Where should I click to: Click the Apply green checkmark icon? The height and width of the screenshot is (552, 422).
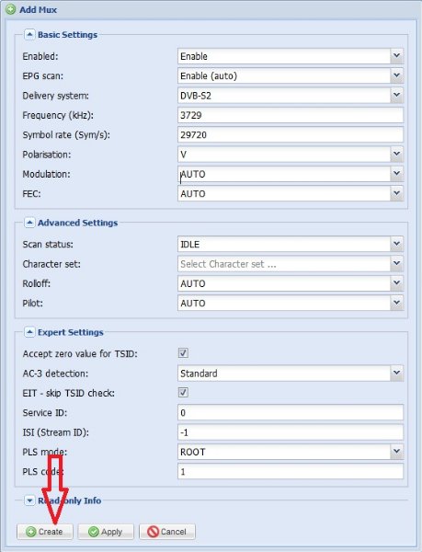94,532
